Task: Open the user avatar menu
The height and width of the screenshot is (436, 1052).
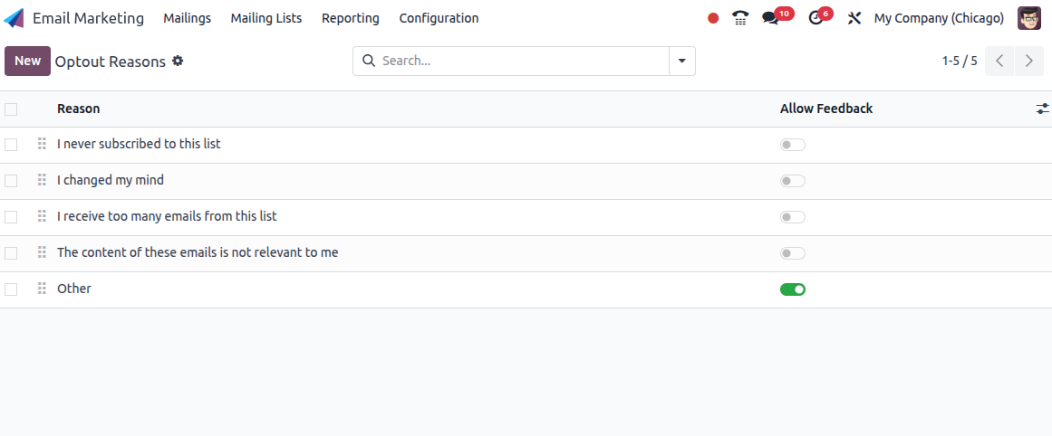Action: (1029, 18)
